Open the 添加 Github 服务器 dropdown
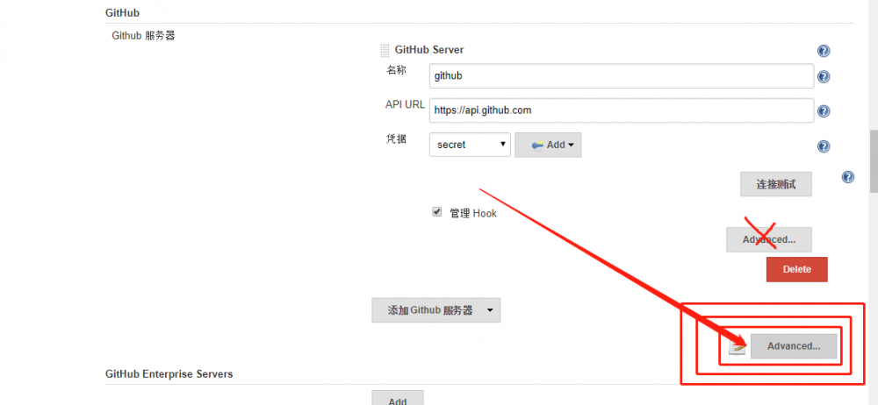The image size is (878, 405). (x=436, y=310)
